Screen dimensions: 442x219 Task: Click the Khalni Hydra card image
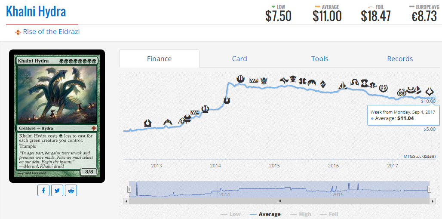click(57, 116)
